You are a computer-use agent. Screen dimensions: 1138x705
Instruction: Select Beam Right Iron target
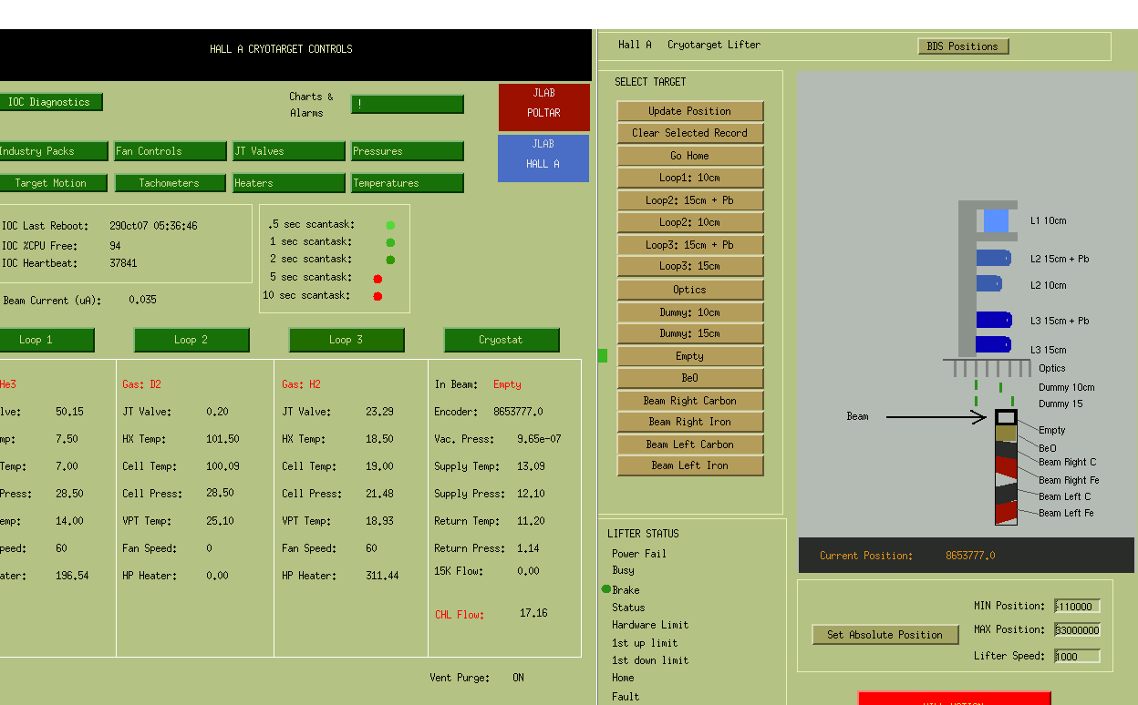pos(690,422)
